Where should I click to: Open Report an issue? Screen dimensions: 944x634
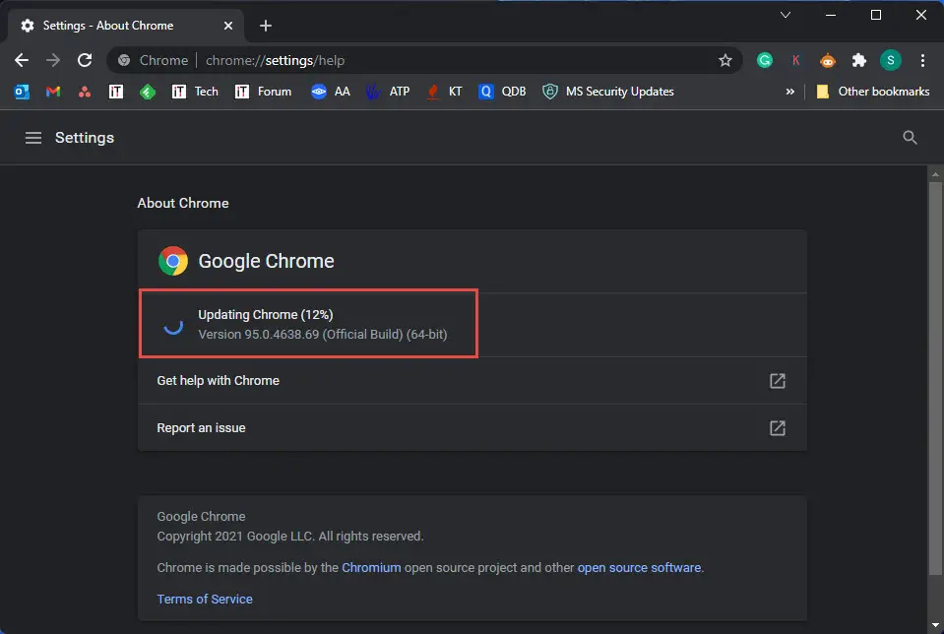click(x=472, y=427)
